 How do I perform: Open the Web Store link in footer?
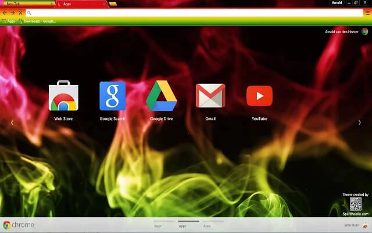(x=356, y=225)
